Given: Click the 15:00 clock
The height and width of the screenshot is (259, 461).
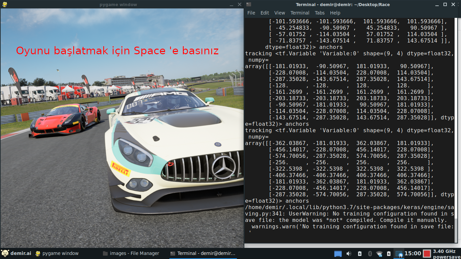Looking at the screenshot, I should [413, 253].
